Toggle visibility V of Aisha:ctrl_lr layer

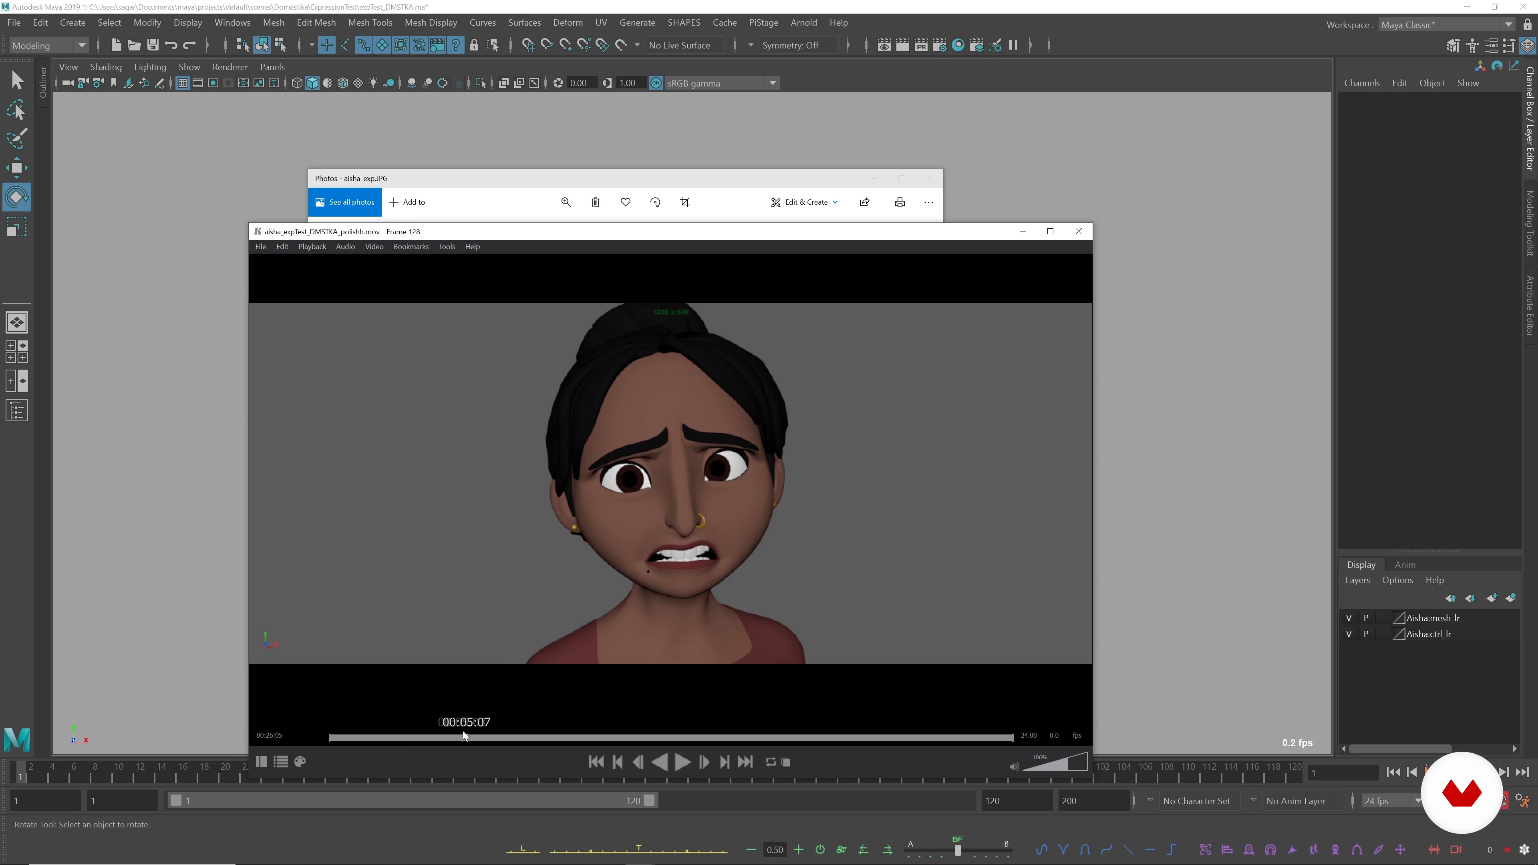(1349, 634)
